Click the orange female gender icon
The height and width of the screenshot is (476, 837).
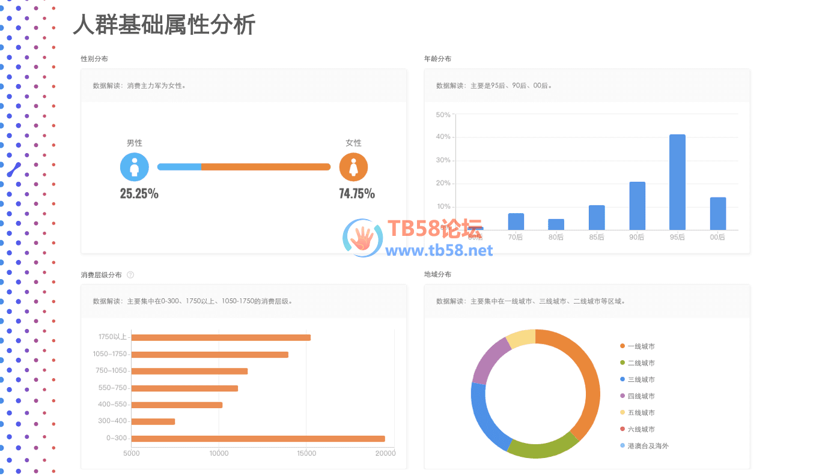353,167
